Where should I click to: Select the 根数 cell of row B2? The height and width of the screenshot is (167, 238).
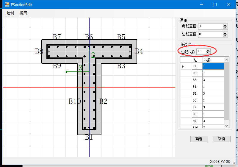213,73
